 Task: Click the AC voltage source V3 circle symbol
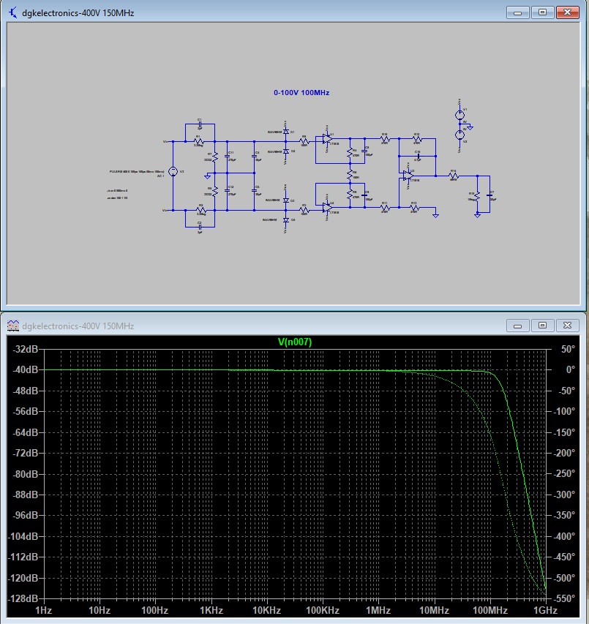[173, 171]
